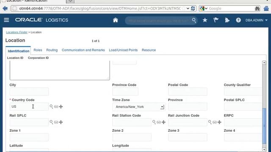
Task: Expand the DBA.ADMIN user menu
Action: click(x=257, y=20)
